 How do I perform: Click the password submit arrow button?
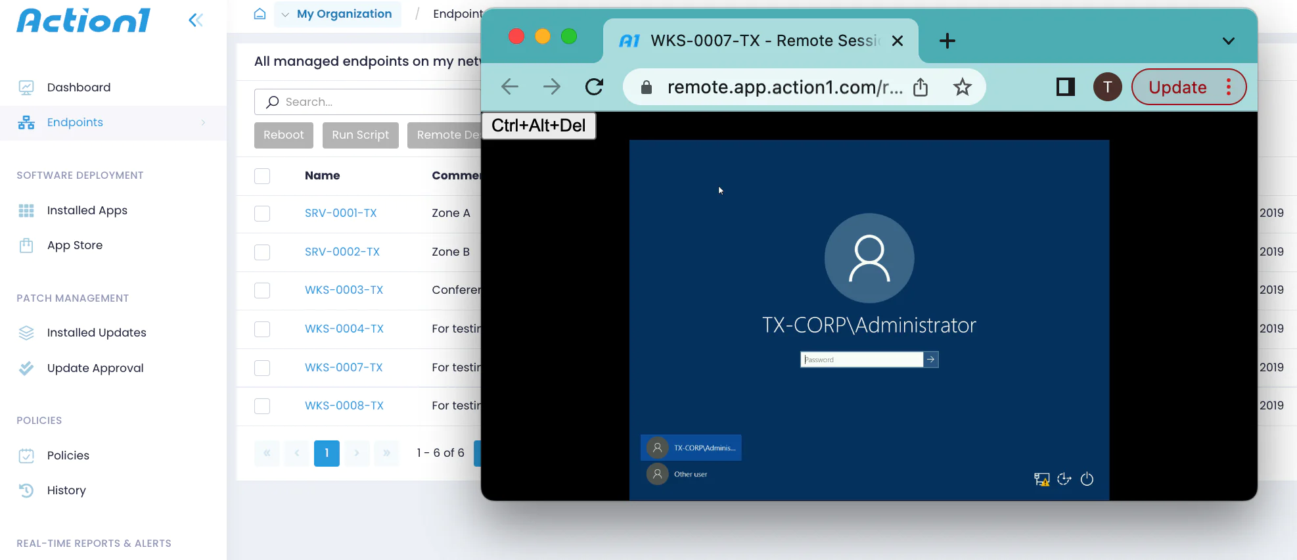coord(930,360)
